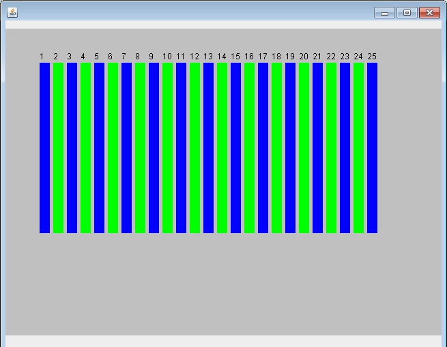447x347 pixels.
Task: Click the blue bar numbered 1
Action: 44,147
